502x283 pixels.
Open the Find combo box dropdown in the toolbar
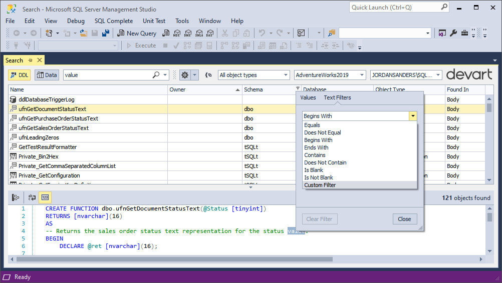point(428,33)
